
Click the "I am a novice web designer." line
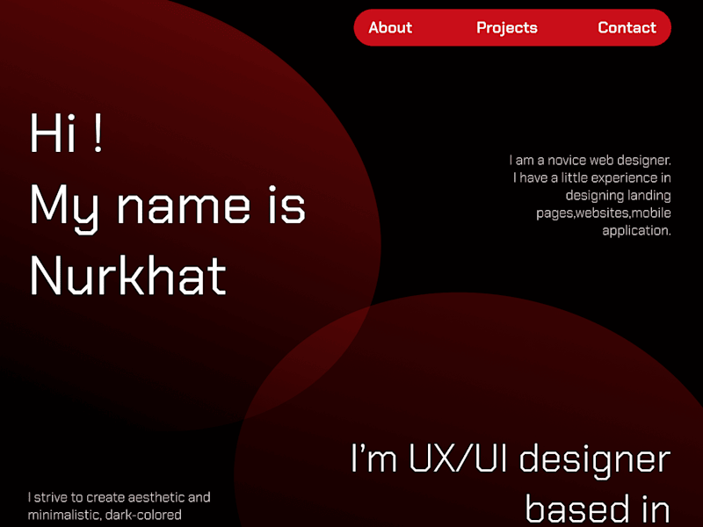pos(590,160)
